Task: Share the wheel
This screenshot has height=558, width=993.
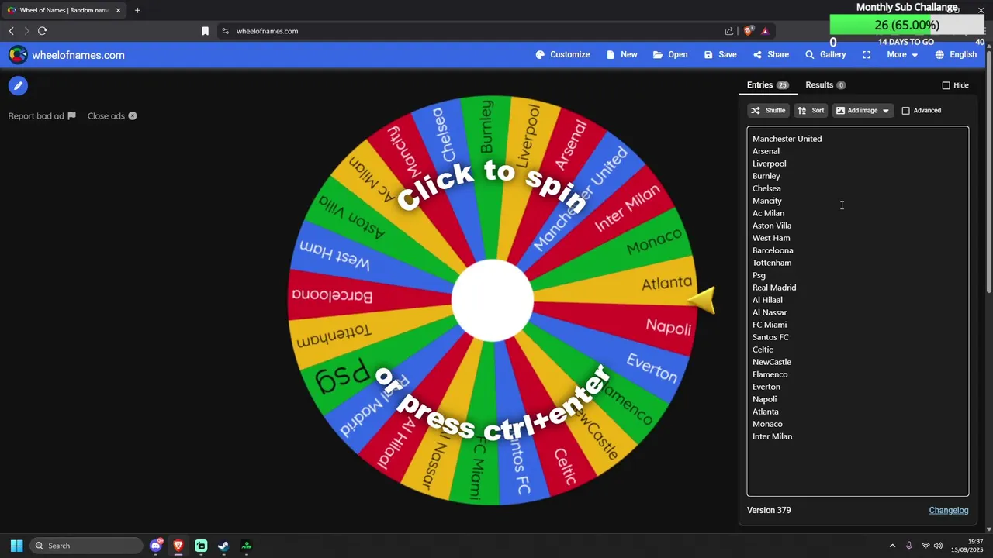Action: tap(770, 55)
